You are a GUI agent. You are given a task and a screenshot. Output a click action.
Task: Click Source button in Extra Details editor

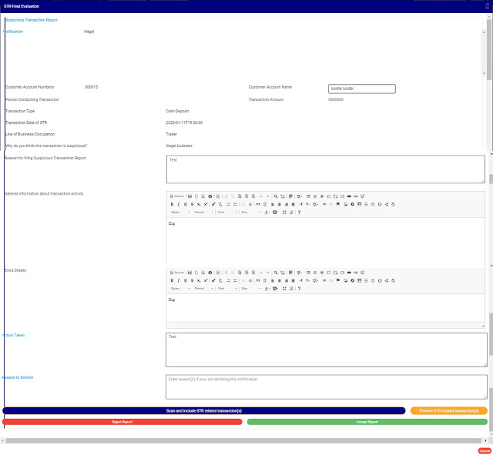pyautogui.click(x=176, y=273)
